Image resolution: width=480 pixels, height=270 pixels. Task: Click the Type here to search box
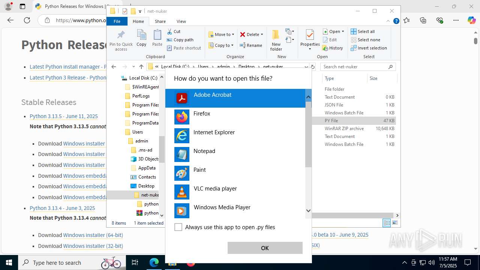pyautogui.click(x=71, y=262)
